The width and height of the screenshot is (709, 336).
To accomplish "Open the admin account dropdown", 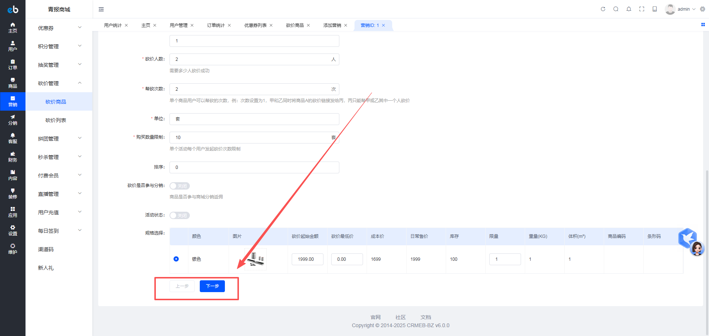I will [x=680, y=9].
